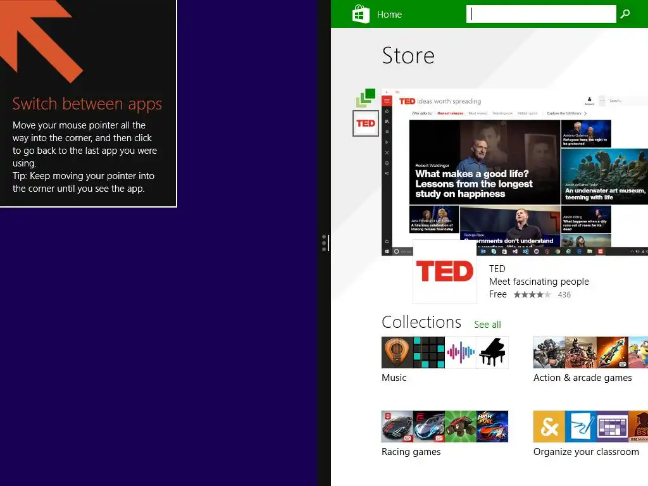Screen dimensions: 648x486
Task: Open the BSL graduate app icon
Action: click(638, 427)
